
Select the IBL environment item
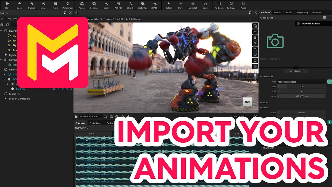(x=14, y=36)
